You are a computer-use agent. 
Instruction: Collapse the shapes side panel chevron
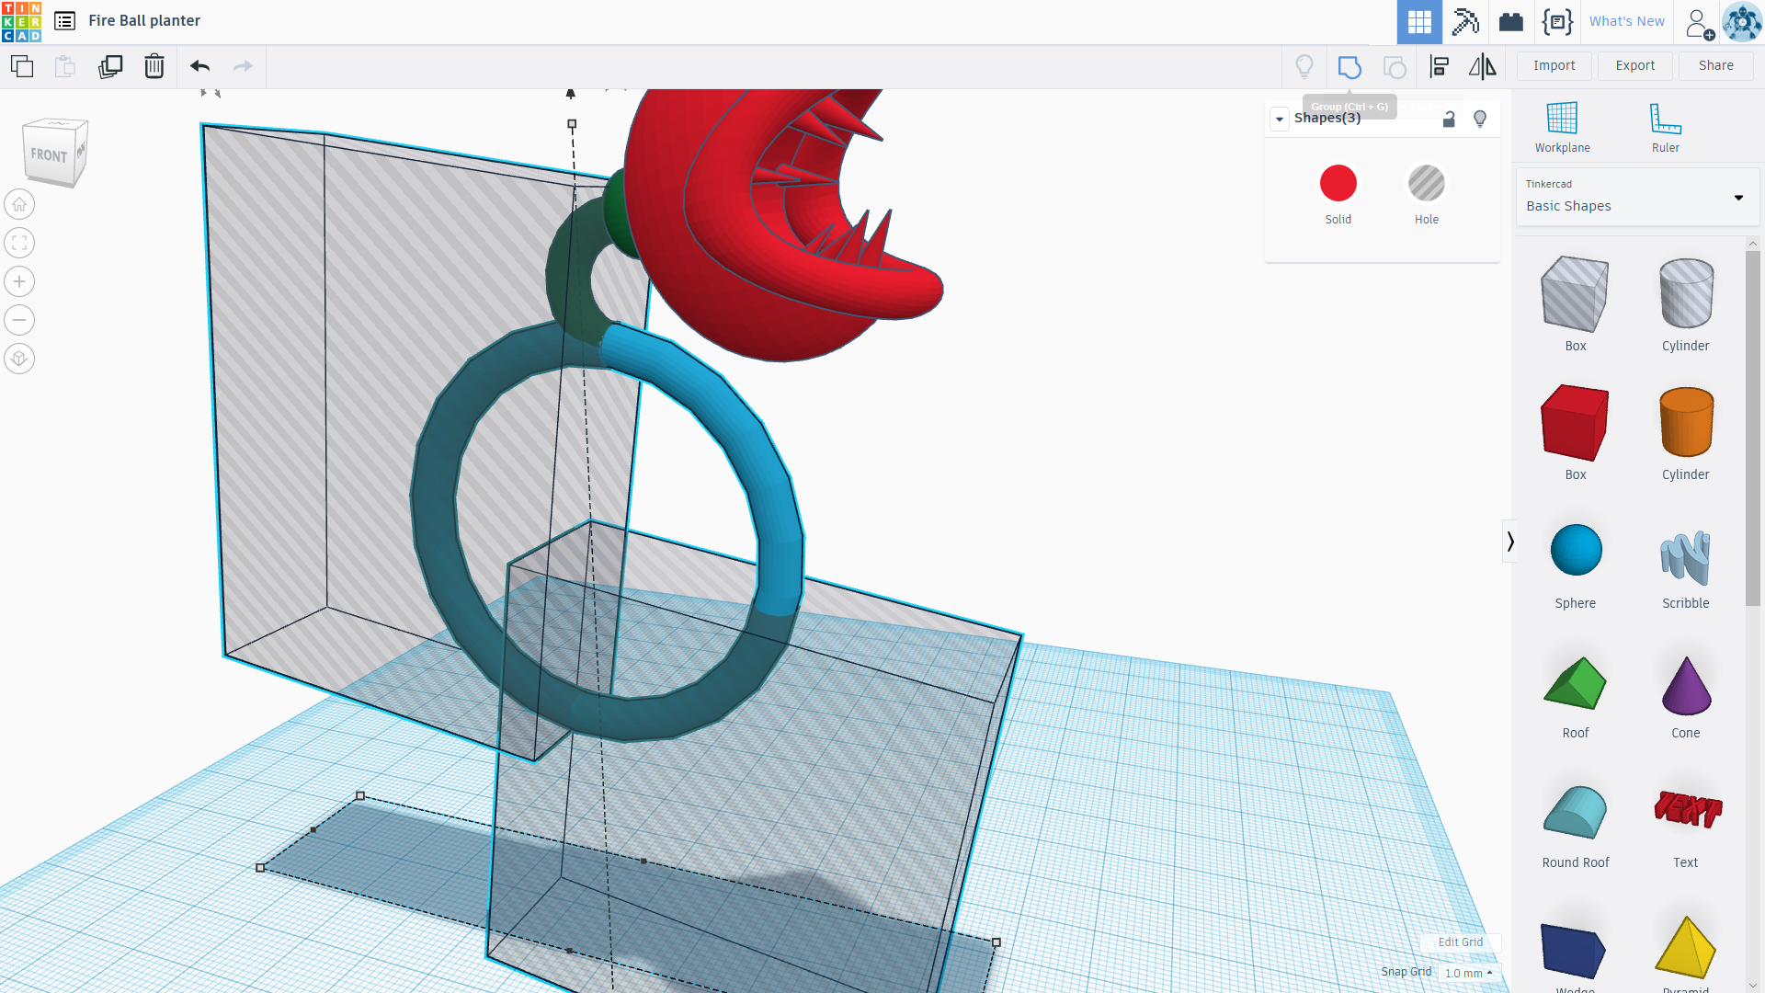pyautogui.click(x=1509, y=542)
